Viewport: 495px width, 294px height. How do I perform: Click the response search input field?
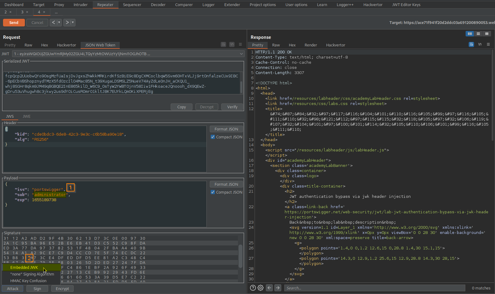375,288
